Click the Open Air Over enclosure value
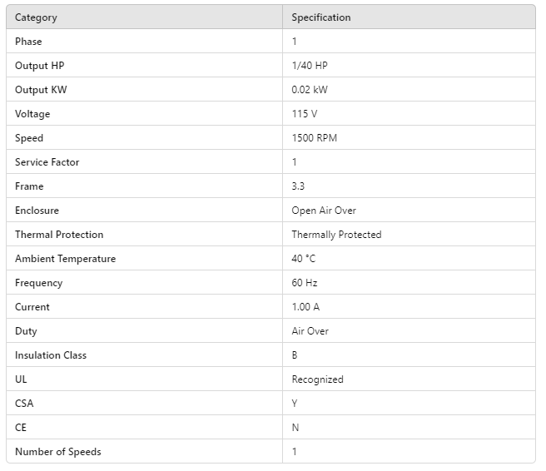546x471 pixels. pyautogui.click(x=324, y=211)
